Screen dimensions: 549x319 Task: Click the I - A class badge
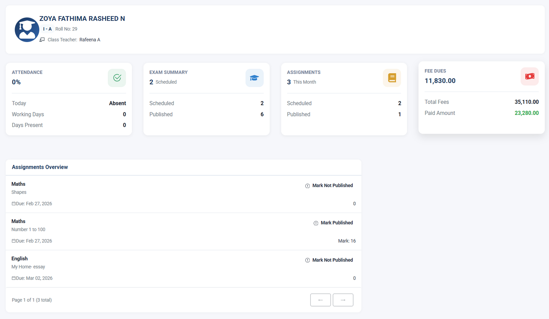tap(47, 29)
